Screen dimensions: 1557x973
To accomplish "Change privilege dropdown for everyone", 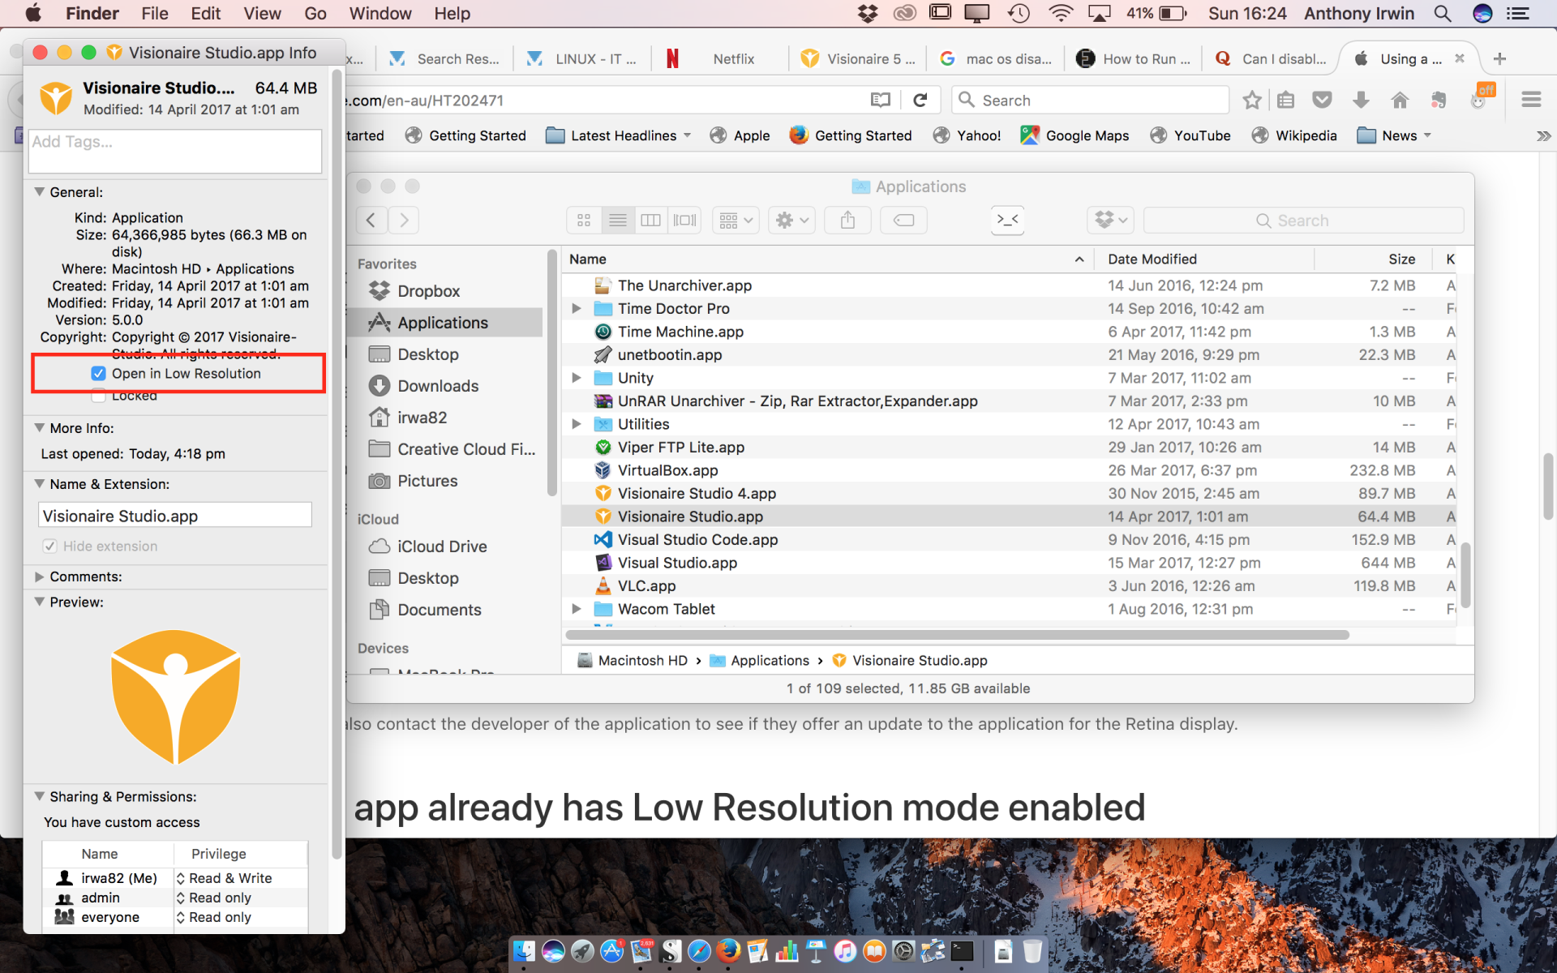I will 214,917.
